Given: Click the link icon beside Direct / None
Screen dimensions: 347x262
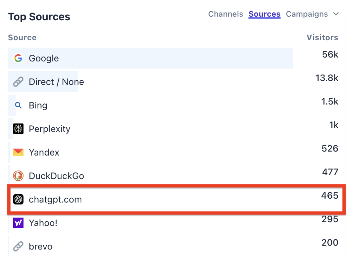Looking at the screenshot, I should click(x=18, y=82).
